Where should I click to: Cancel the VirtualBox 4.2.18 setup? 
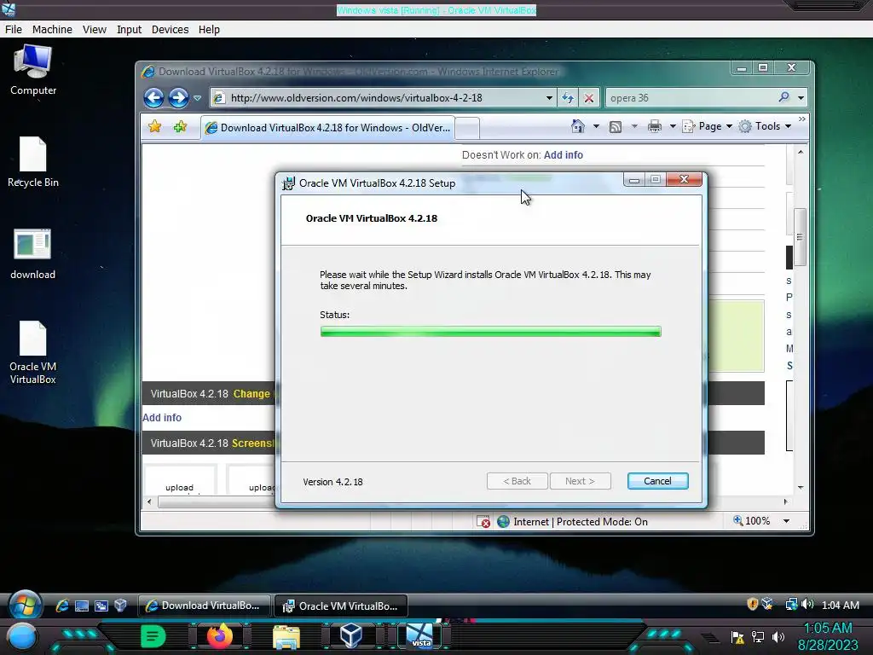[657, 481]
